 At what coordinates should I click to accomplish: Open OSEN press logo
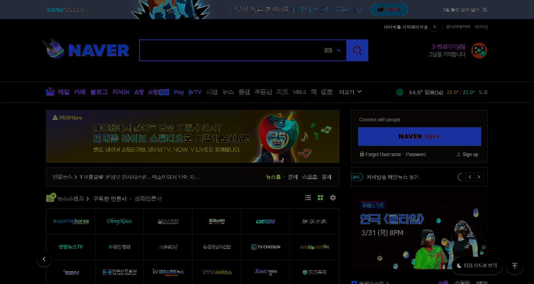point(265,221)
